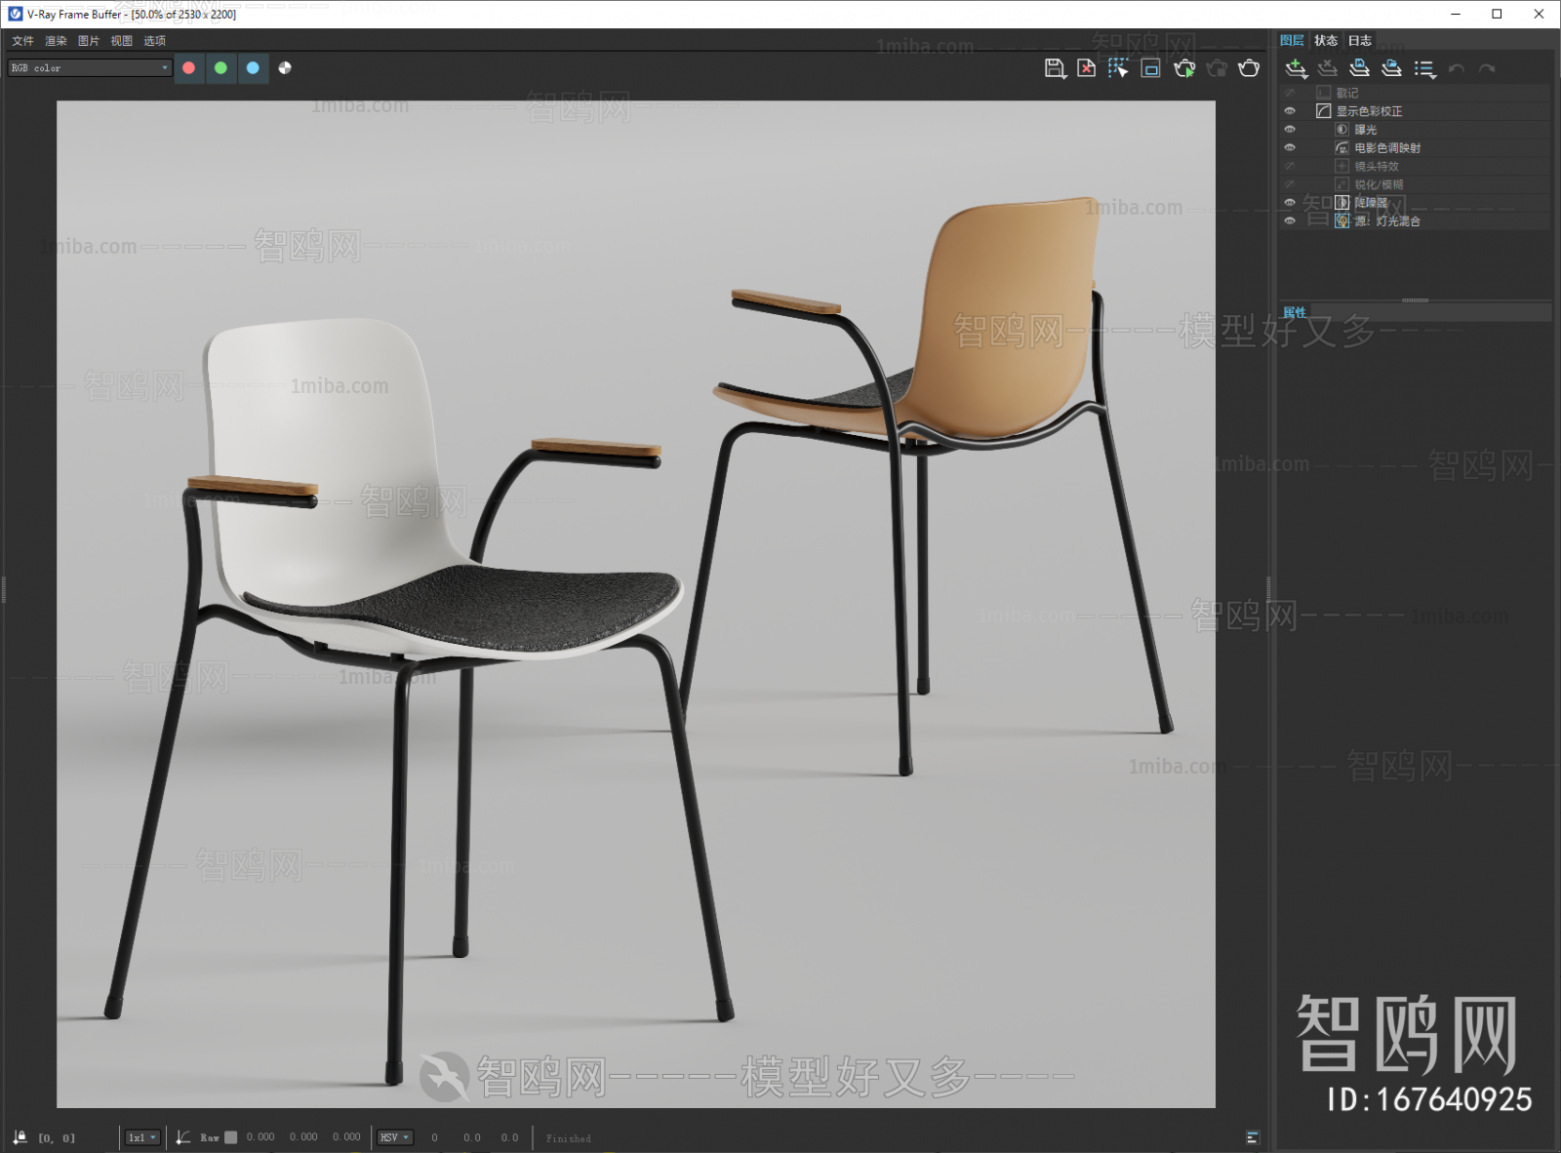The width and height of the screenshot is (1561, 1153).
Task: Undo last layer action
Action: (x=1457, y=69)
